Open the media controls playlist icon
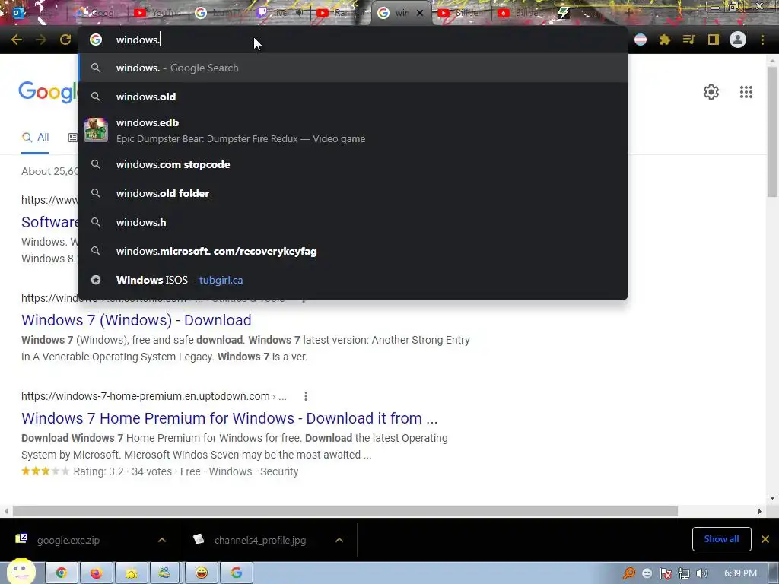Viewport: 779px width, 584px height. point(688,40)
